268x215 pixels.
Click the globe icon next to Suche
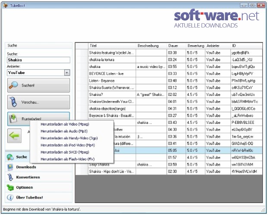[10, 157]
